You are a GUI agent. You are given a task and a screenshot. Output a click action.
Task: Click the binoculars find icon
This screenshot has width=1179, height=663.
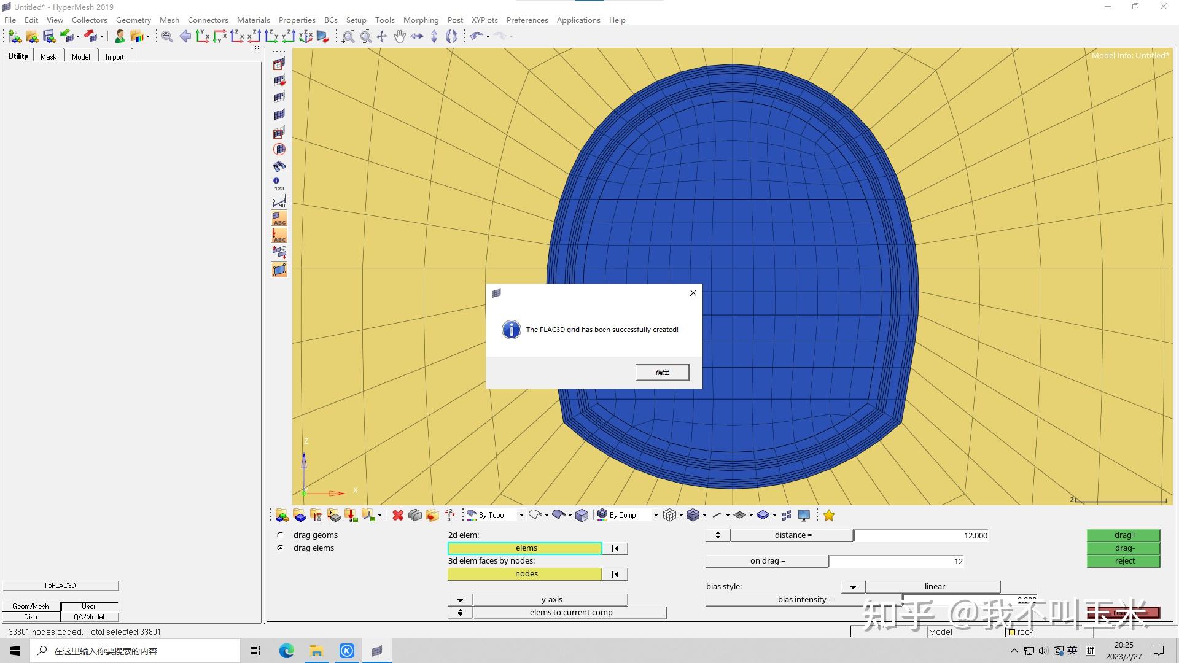279,166
